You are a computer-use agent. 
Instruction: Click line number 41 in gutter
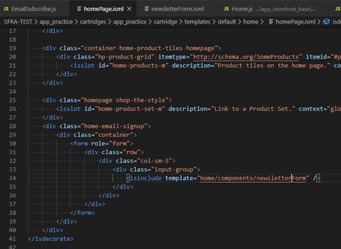12,239
